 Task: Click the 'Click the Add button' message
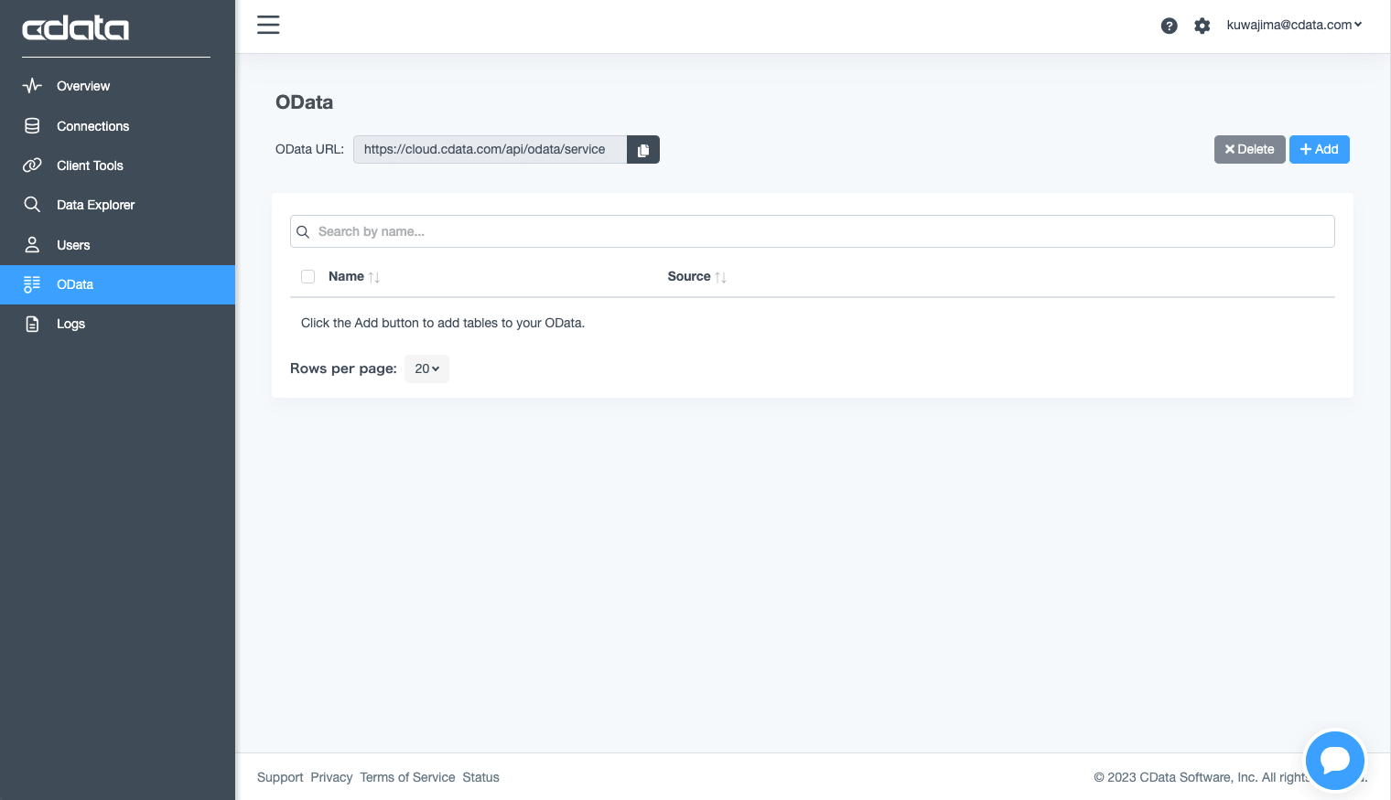[443, 323]
